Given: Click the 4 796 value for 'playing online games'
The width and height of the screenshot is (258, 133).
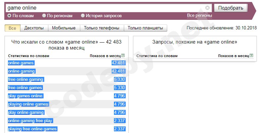Looking at the screenshot, I should pos(120,104).
